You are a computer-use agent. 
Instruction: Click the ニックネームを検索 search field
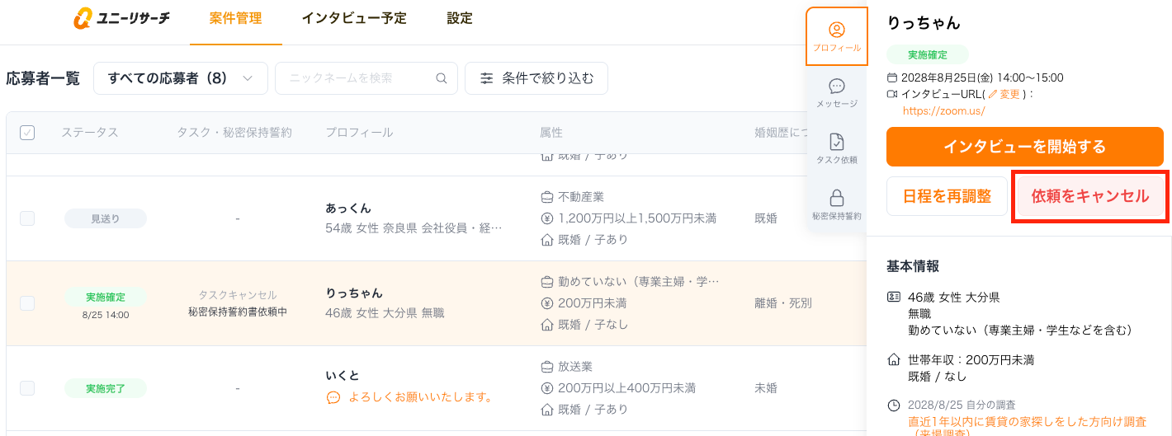(357, 78)
